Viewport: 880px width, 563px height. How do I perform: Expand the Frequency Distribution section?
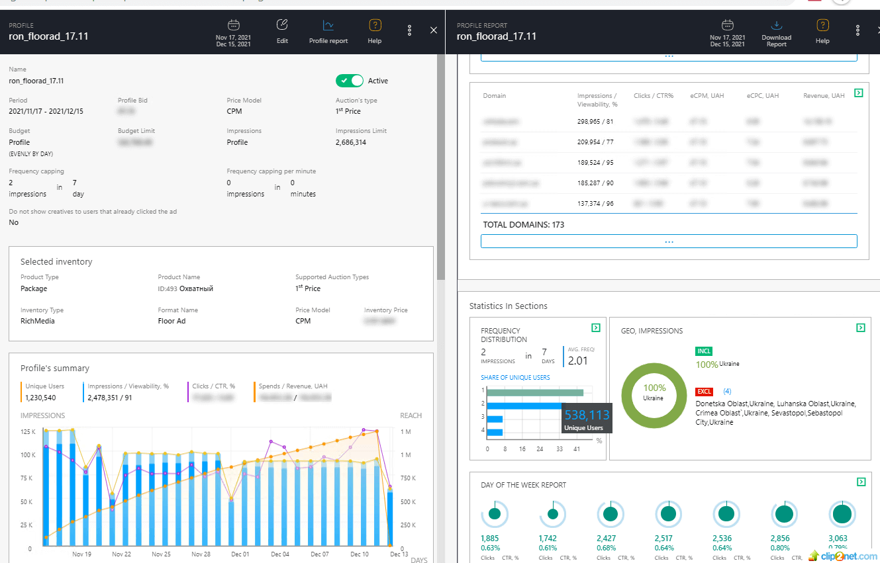(595, 327)
